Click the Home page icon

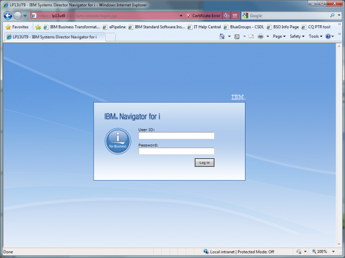(x=222, y=37)
